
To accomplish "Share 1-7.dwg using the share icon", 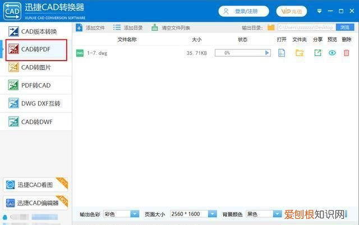I will coord(317,53).
